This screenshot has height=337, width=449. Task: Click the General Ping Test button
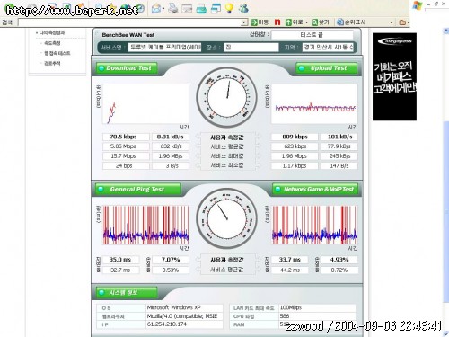138,190
